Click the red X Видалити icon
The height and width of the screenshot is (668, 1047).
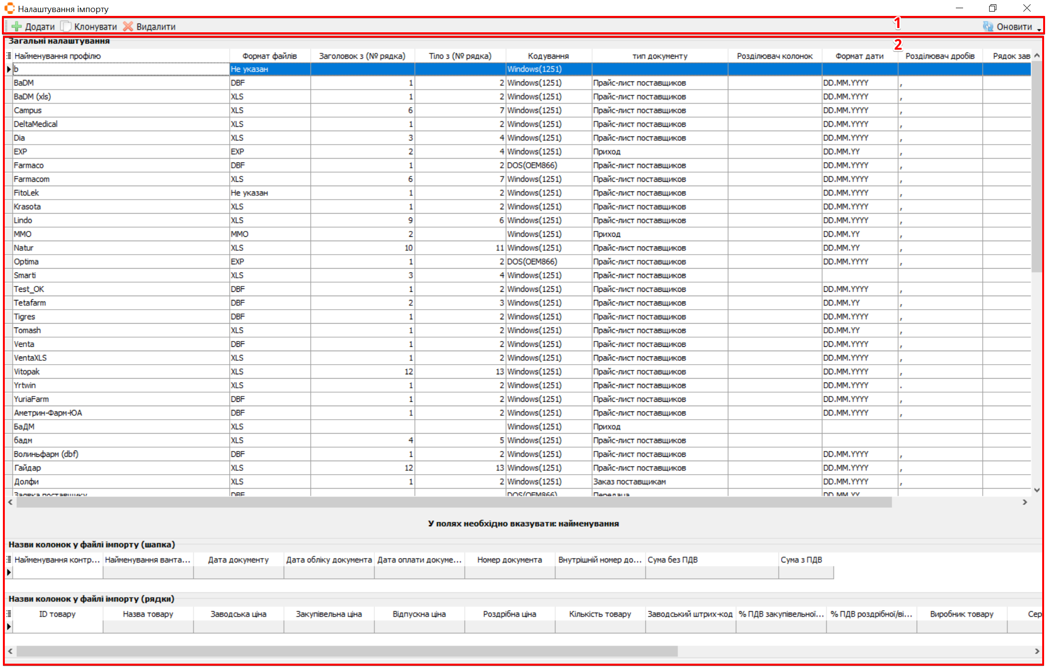tap(128, 27)
